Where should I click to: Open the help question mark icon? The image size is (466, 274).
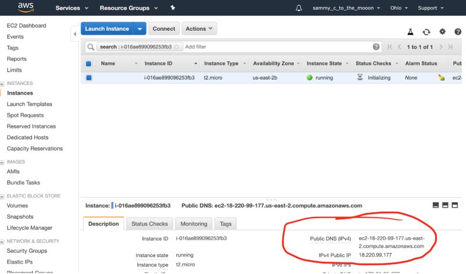pyautogui.click(x=458, y=31)
